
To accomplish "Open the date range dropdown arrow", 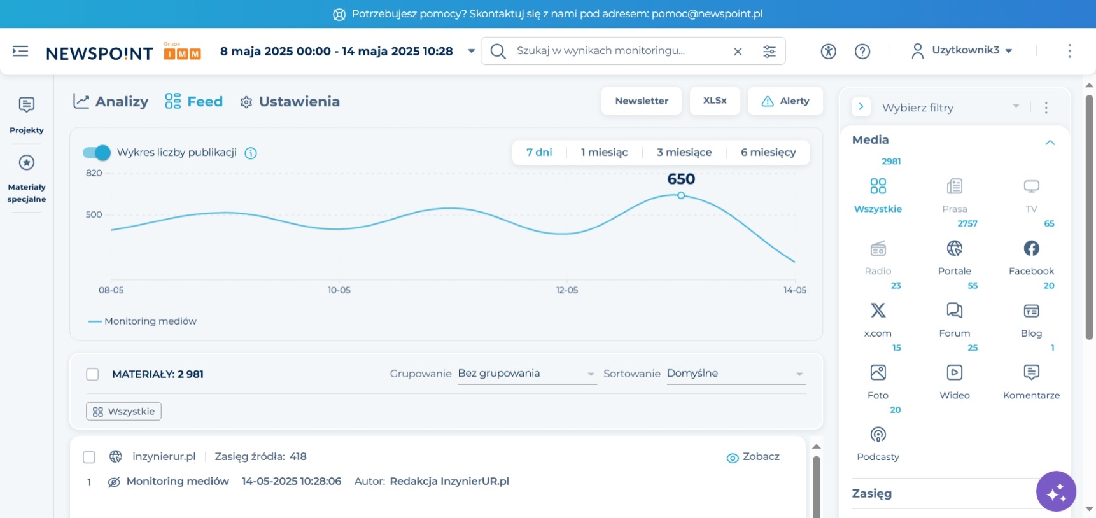I will point(471,51).
